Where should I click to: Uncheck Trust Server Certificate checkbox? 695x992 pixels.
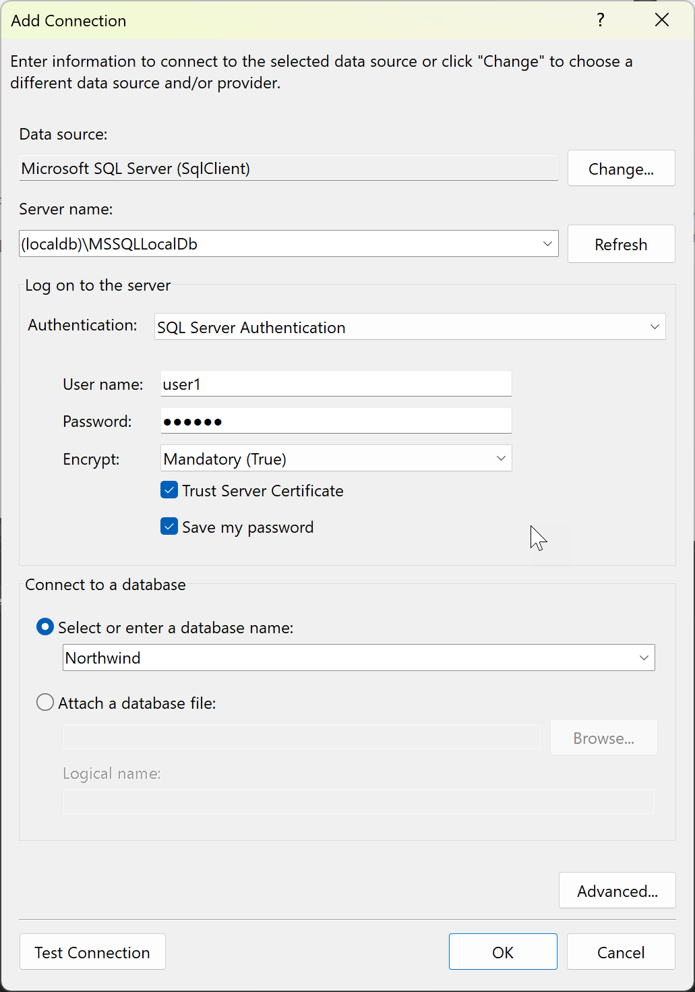(x=169, y=490)
